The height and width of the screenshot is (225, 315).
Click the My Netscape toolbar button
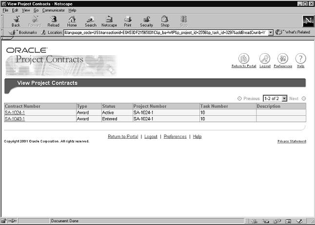[x=109, y=21]
